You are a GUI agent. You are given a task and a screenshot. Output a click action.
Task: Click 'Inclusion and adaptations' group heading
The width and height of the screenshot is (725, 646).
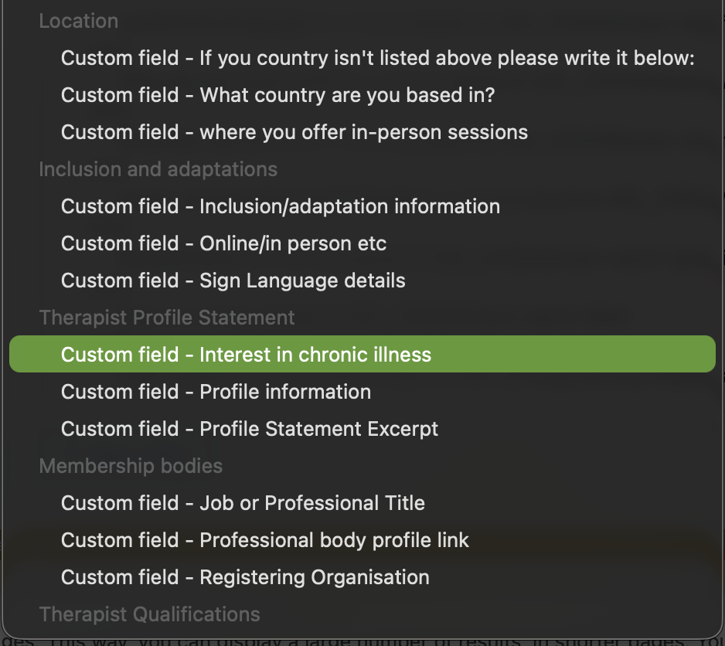[x=158, y=169]
